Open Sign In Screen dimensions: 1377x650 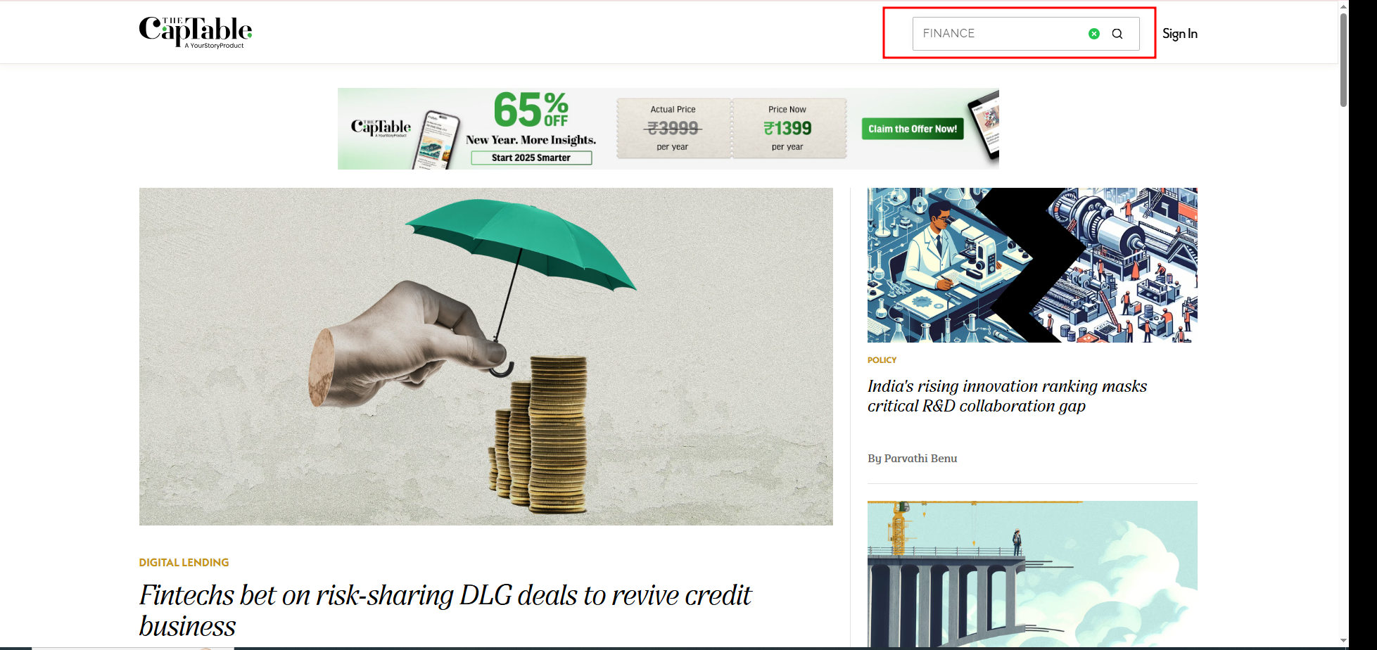coord(1180,34)
